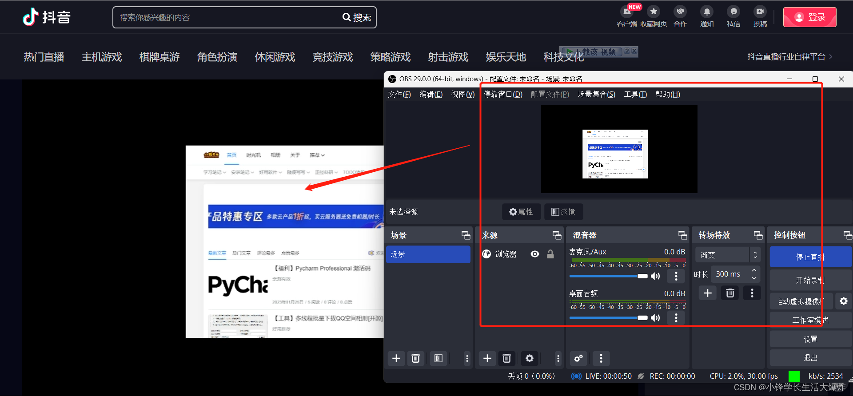
Task: Open 麦克风/Aux options dots
Action: click(x=676, y=276)
